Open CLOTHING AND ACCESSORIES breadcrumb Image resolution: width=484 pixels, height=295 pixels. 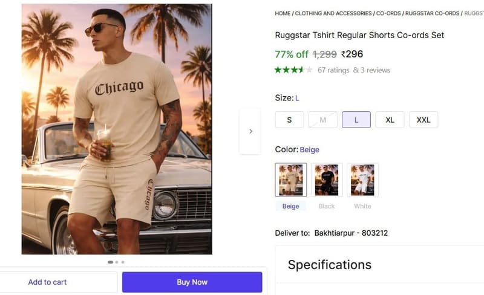[x=333, y=13]
